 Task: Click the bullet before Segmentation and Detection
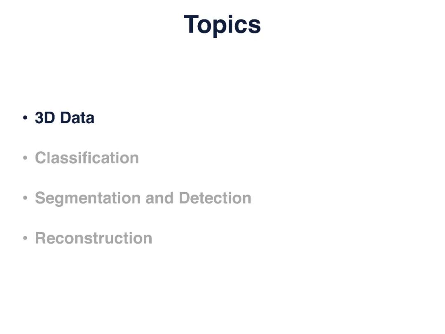click(26, 198)
